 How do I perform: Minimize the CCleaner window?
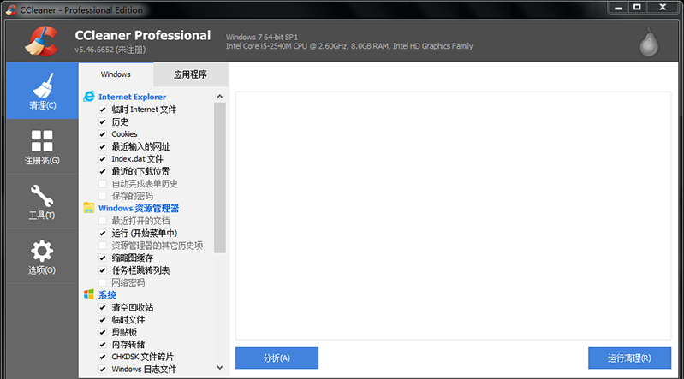[x=618, y=8]
